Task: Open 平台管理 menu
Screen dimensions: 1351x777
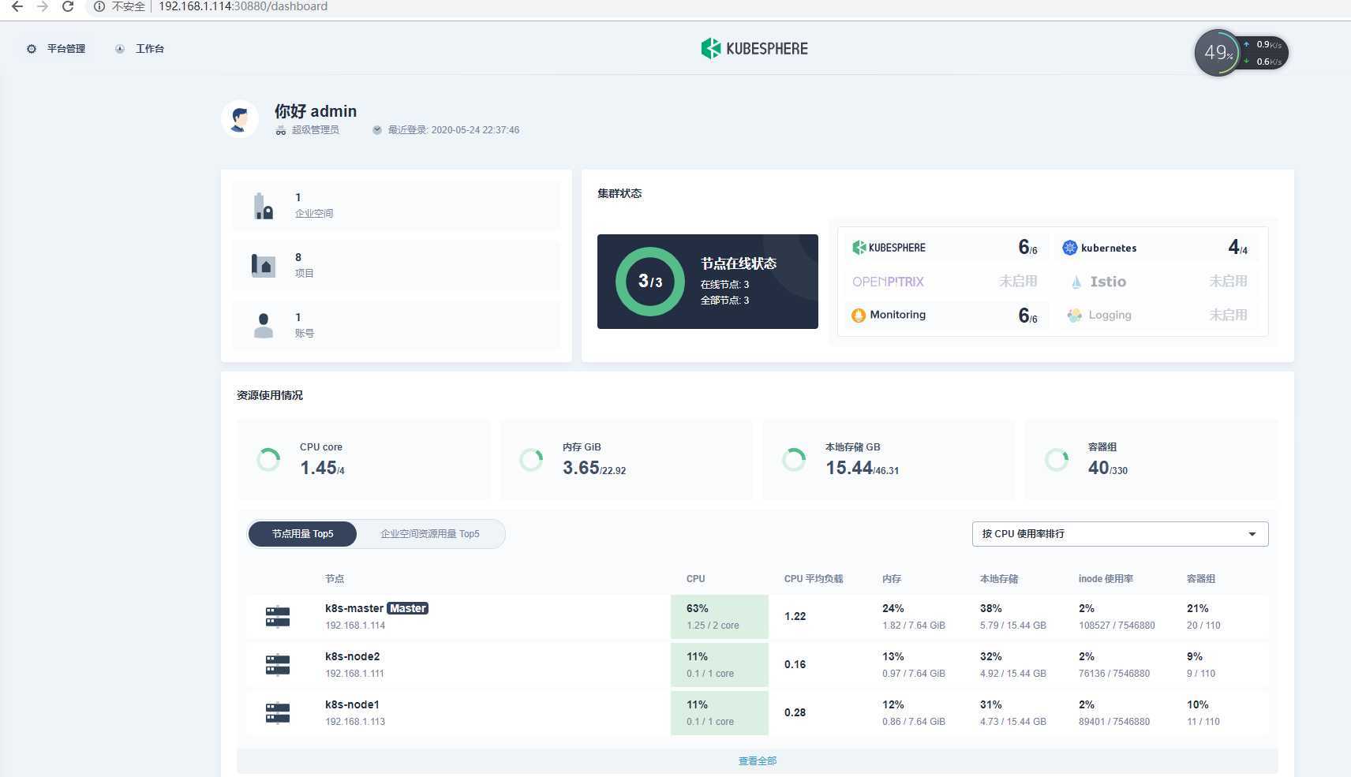Action: tap(55, 49)
